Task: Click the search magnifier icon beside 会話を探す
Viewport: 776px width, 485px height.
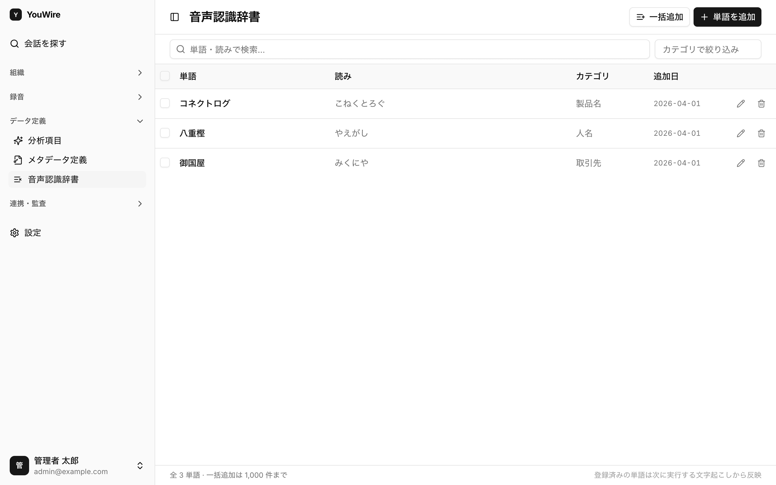Action: (x=15, y=44)
